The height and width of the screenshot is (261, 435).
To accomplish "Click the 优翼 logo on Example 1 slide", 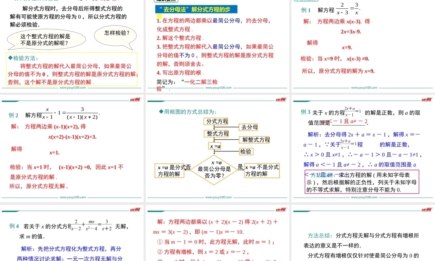I will coord(425,1).
